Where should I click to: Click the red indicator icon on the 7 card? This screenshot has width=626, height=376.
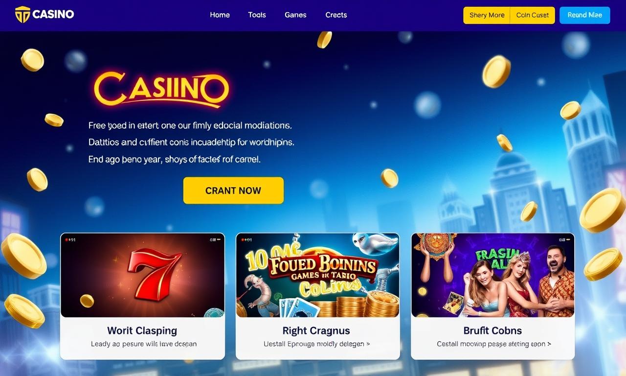point(67,240)
